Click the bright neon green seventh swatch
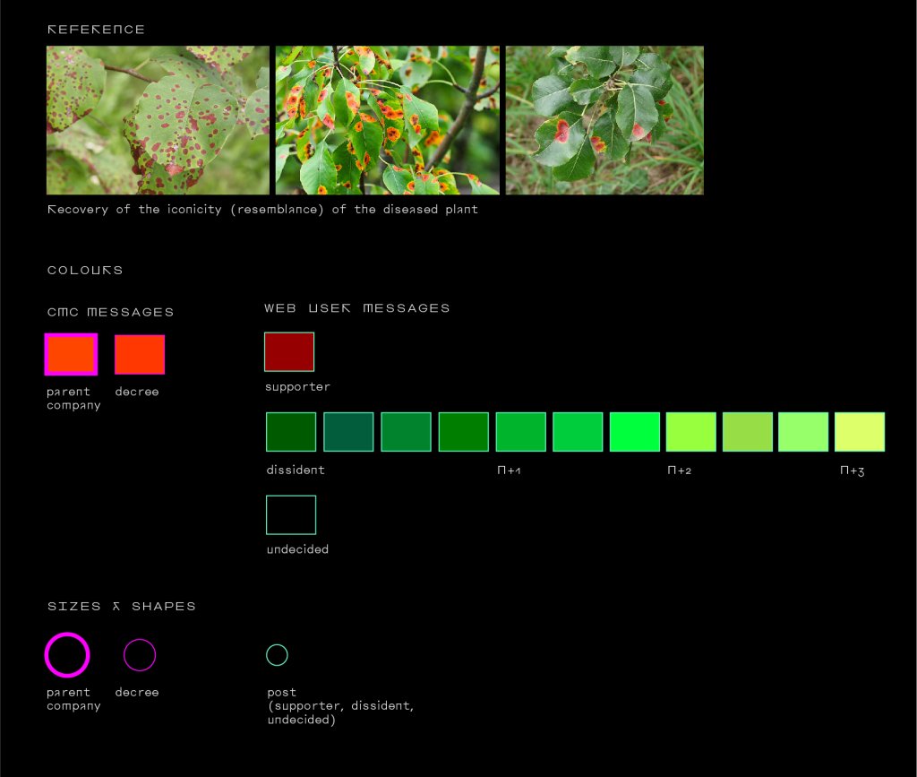 pos(635,432)
